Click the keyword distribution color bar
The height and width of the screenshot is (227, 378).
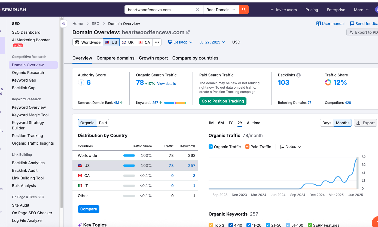coord(175,103)
